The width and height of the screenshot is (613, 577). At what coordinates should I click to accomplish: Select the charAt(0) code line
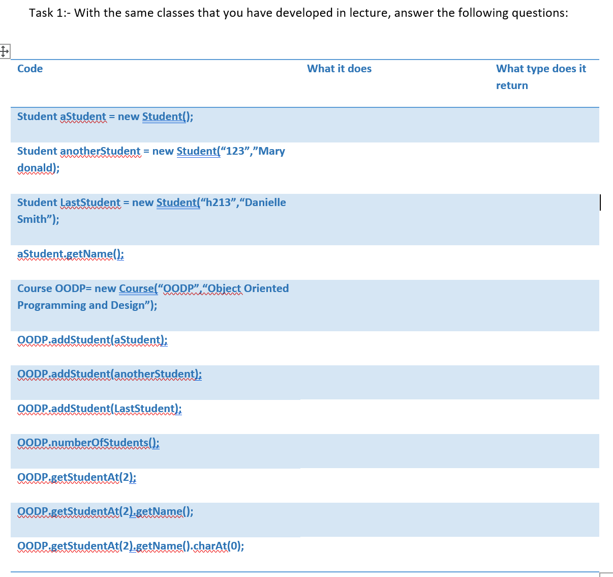[130, 546]
